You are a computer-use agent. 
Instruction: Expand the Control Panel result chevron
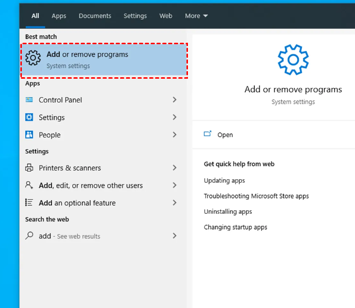(x=174, y=100)
